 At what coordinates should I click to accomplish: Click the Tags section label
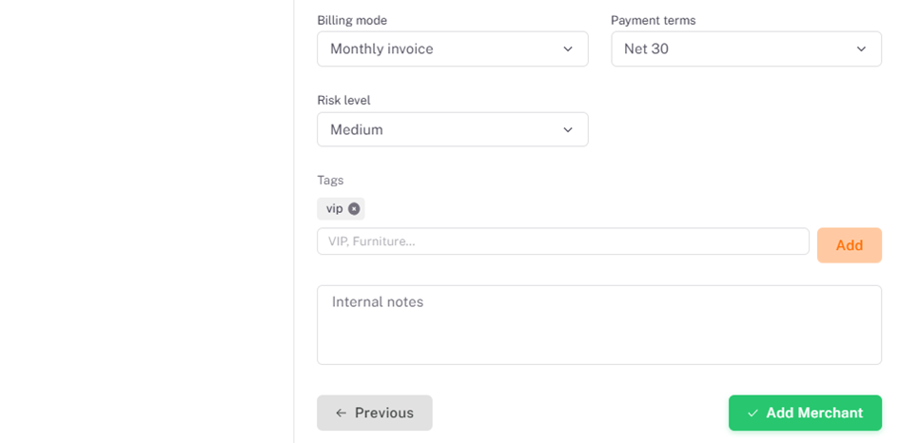point(330,181)
